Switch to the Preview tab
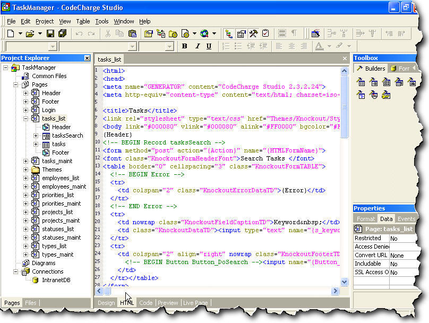This screenshot has width=429, height=323. [x=168, y=303]
